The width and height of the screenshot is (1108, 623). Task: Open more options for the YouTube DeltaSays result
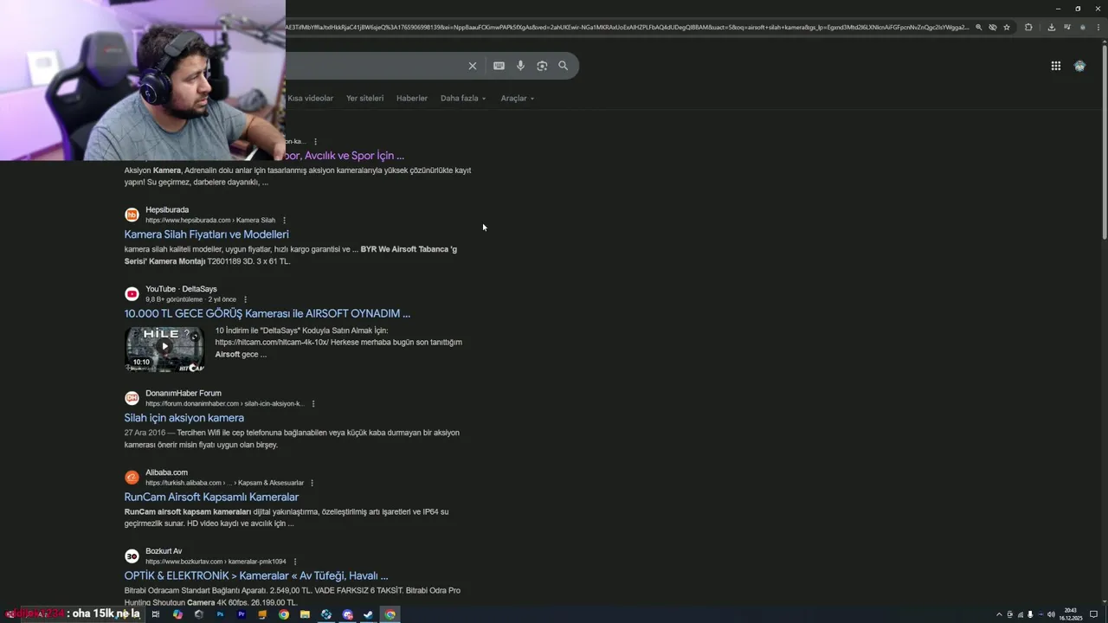coord(245,299)
